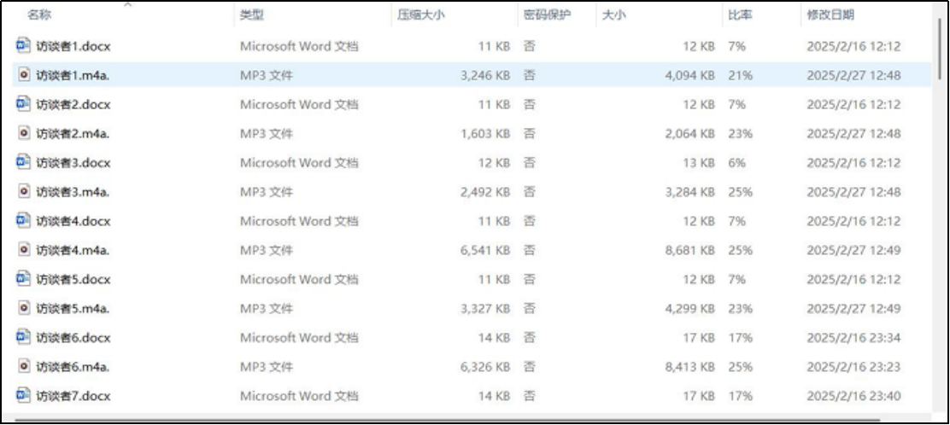Select the file 访谈者3.docx by name
950x425 pixels.
tap(73, 163)
